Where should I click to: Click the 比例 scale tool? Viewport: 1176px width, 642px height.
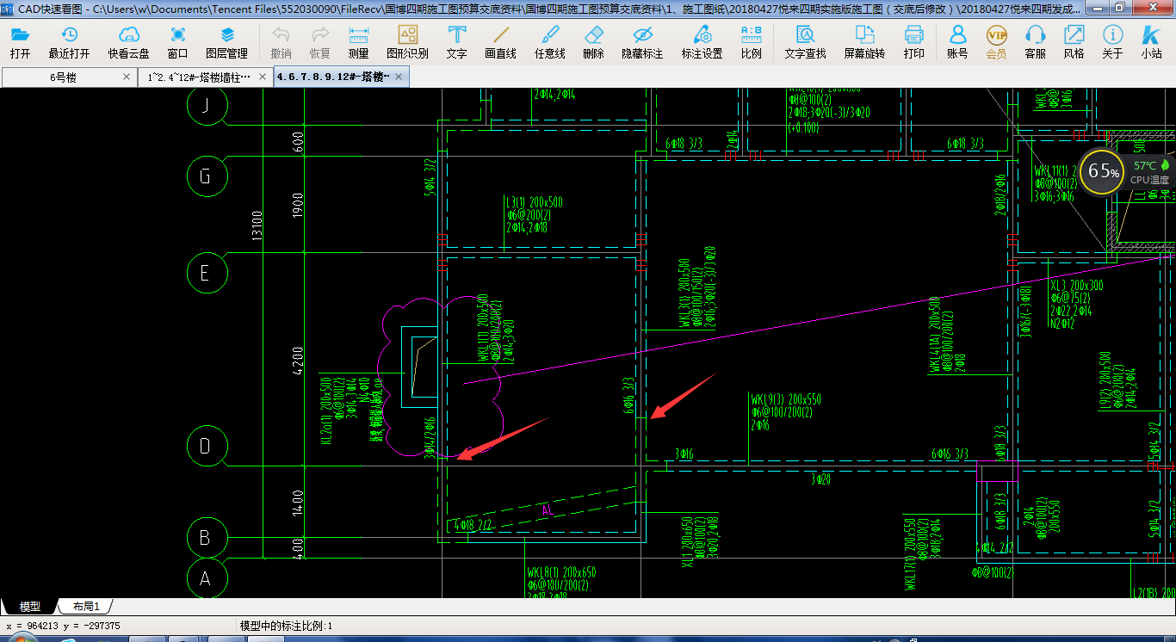(x=751, y=42)
